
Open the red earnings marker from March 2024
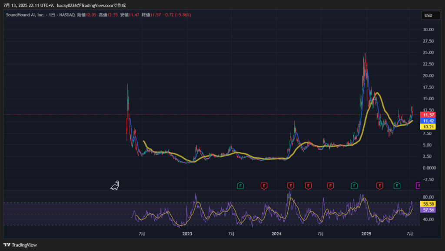291,186
